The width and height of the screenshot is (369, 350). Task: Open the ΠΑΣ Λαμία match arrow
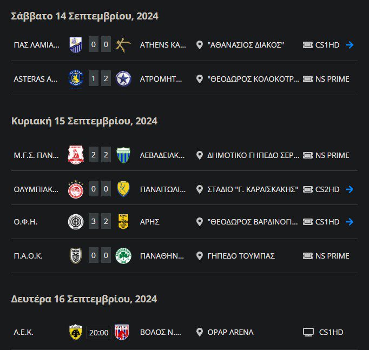pyautogui.click(x=350, y=45)
